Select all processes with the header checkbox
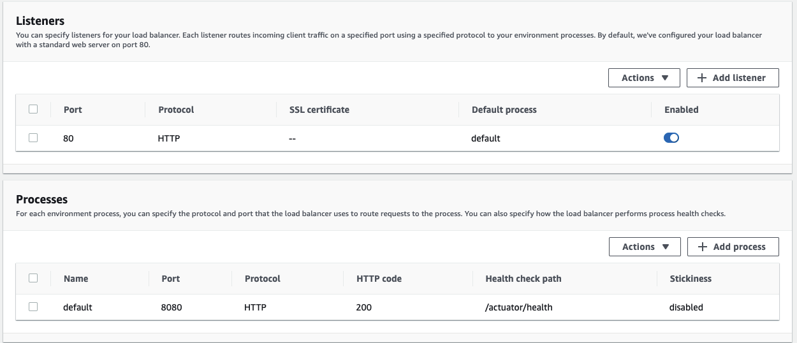This screenshot has width=797, height=343. pos(33,278)
